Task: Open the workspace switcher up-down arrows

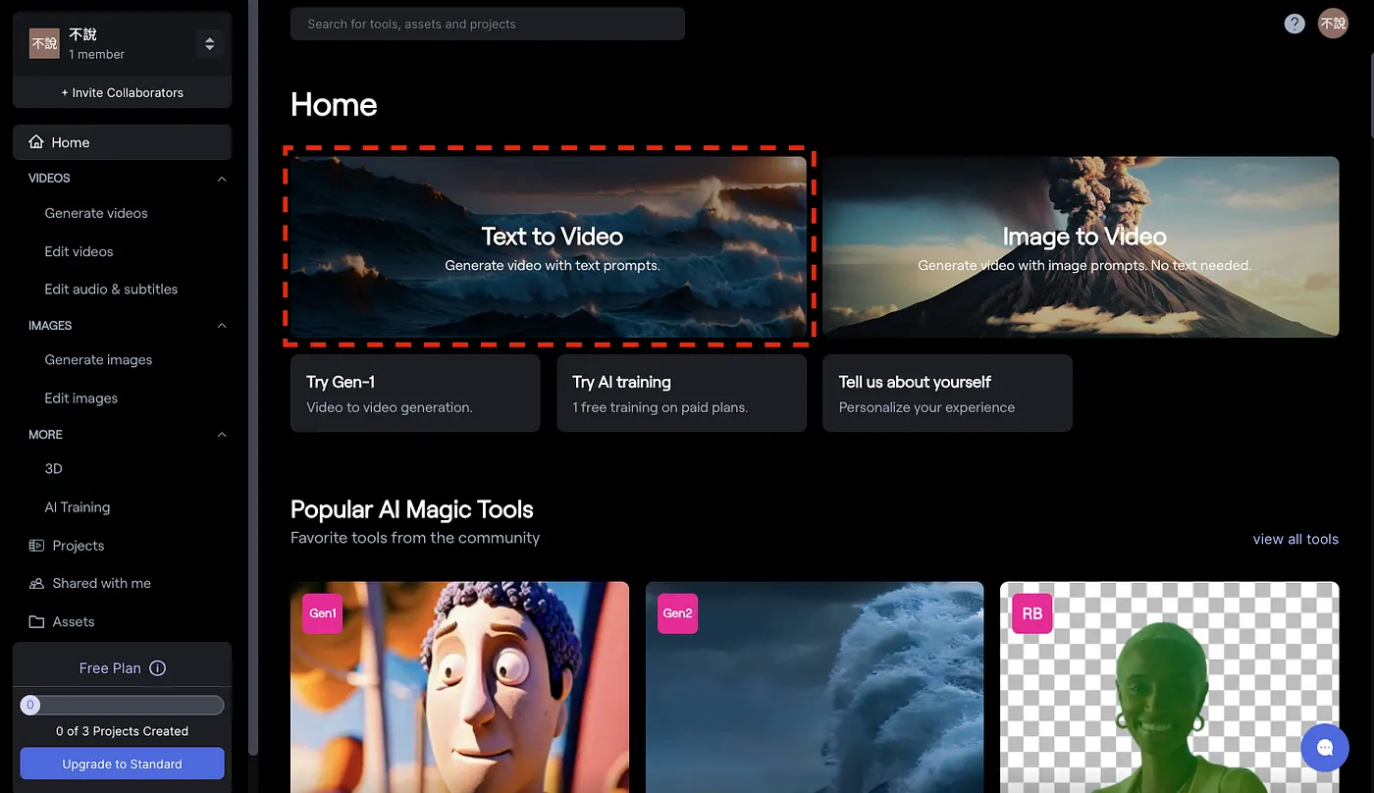Action: click(209, 44)
